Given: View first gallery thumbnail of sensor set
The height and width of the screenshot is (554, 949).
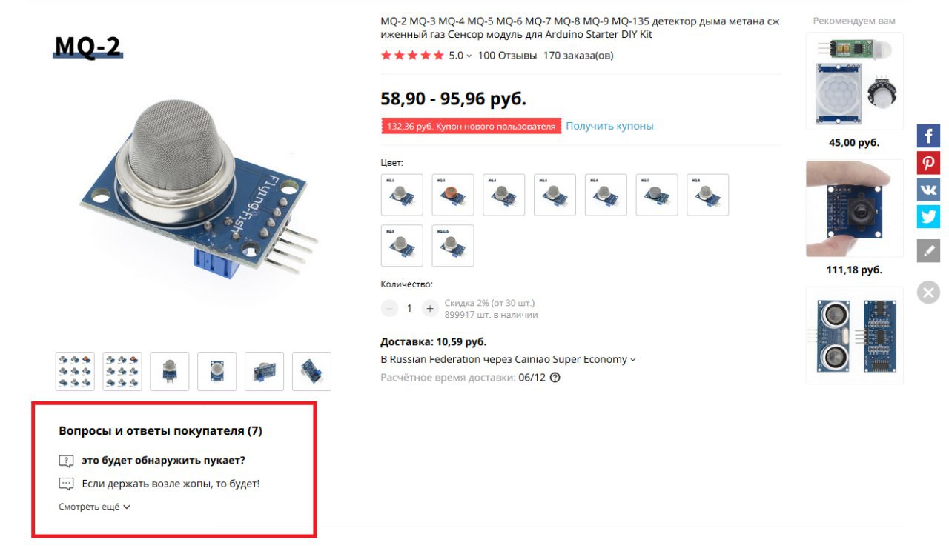Looking at the screenshot, I should (75, 371).
